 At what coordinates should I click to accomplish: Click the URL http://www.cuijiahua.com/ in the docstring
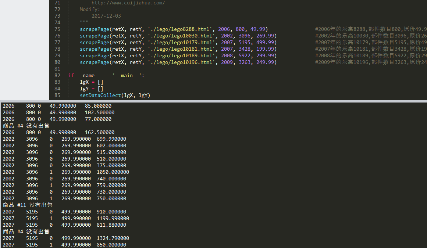pyautogui.click(x=128, y=3)
